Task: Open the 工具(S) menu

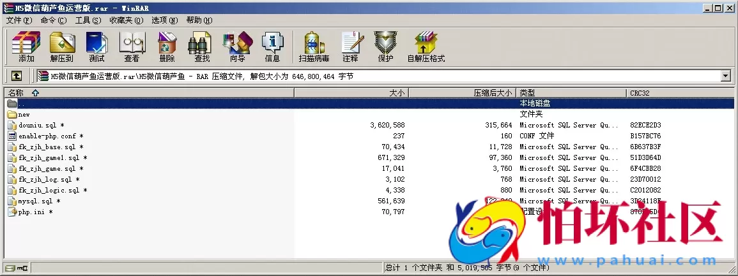Action: pos(88,20)
